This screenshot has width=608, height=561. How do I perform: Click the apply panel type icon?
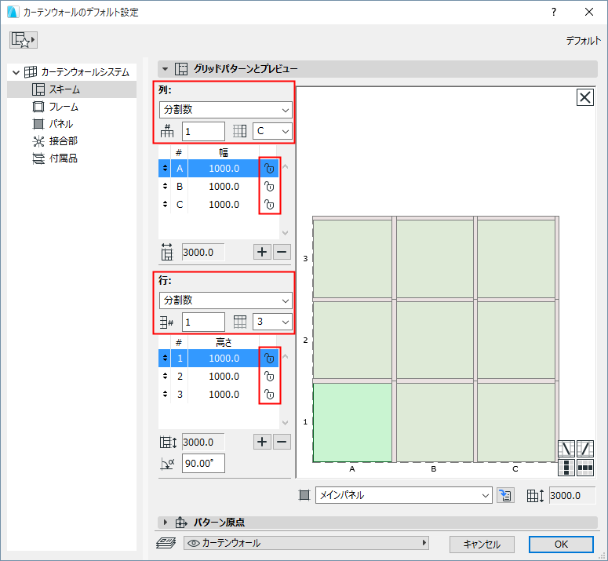tap(505, 495)
